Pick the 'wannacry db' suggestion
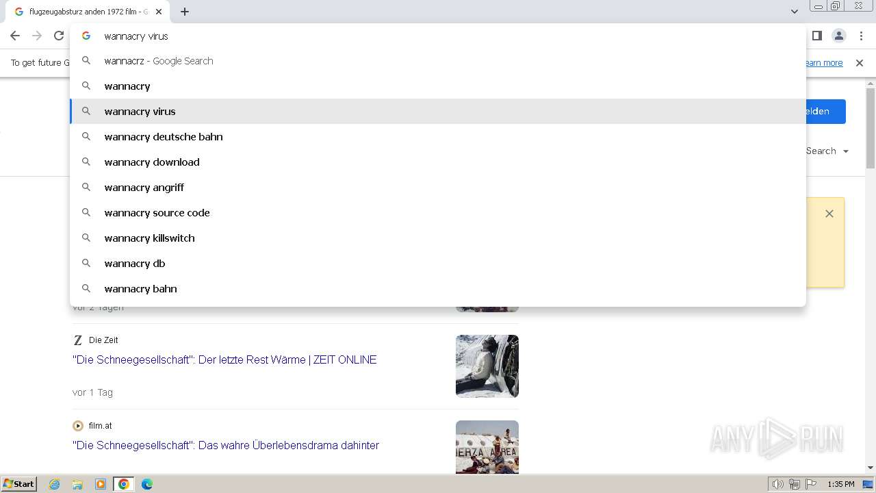The height and width of the screenshot is (493, 876). click(x=438, y=264)
